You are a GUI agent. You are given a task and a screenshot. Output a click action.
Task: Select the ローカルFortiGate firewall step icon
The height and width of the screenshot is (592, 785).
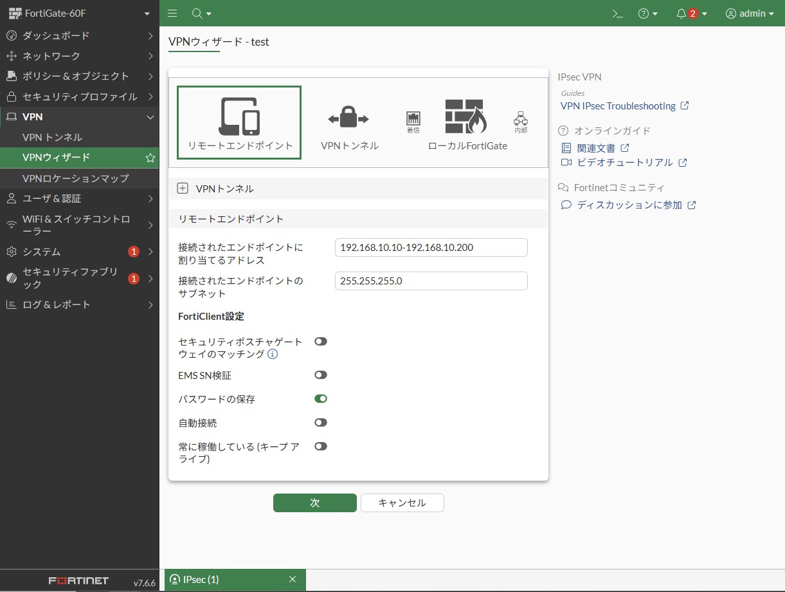pos(466,117)
